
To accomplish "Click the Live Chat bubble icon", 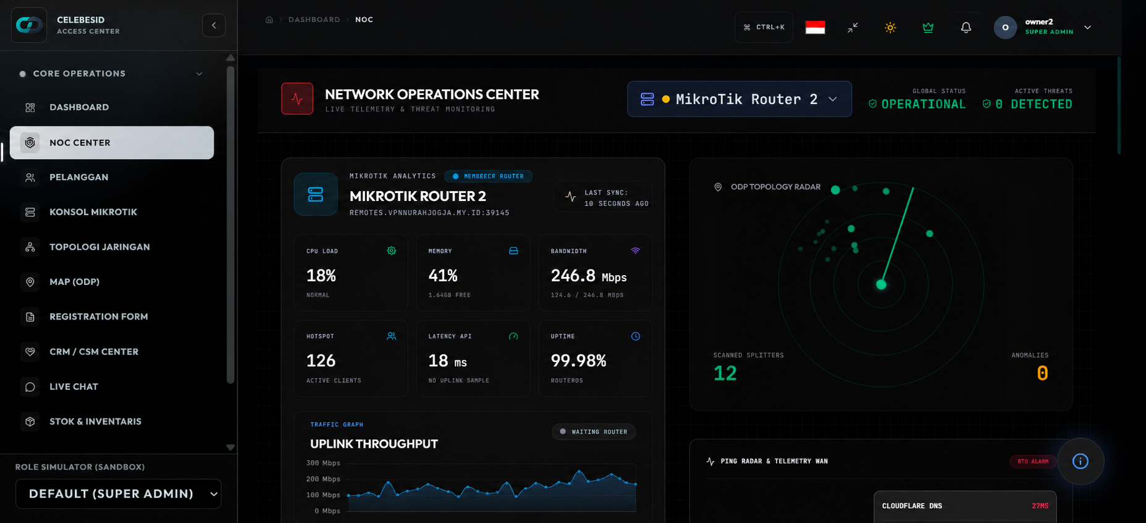I will click(30, 387).
